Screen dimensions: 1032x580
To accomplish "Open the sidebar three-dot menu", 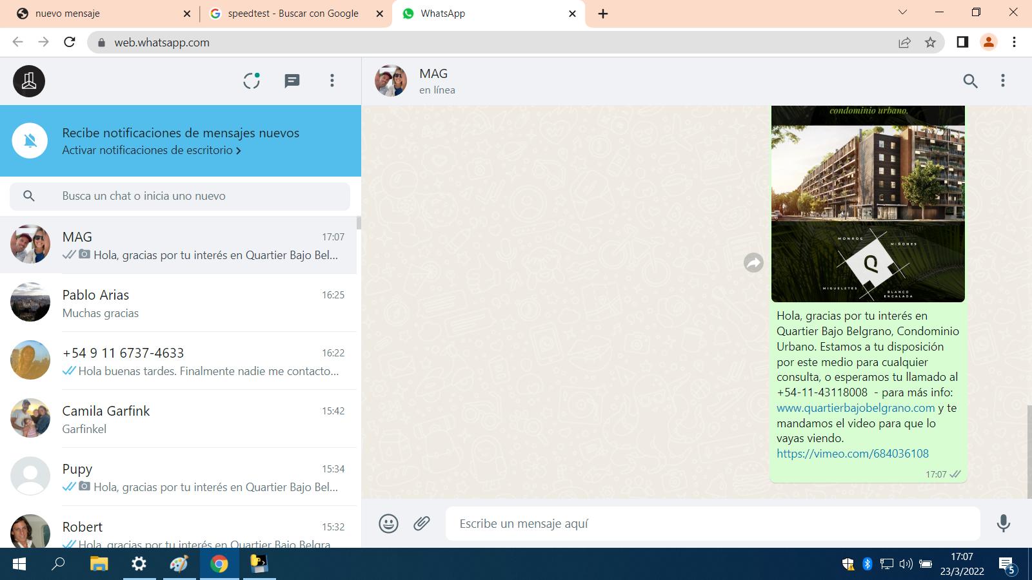I will pyautogui.click(x=332, y=81).
